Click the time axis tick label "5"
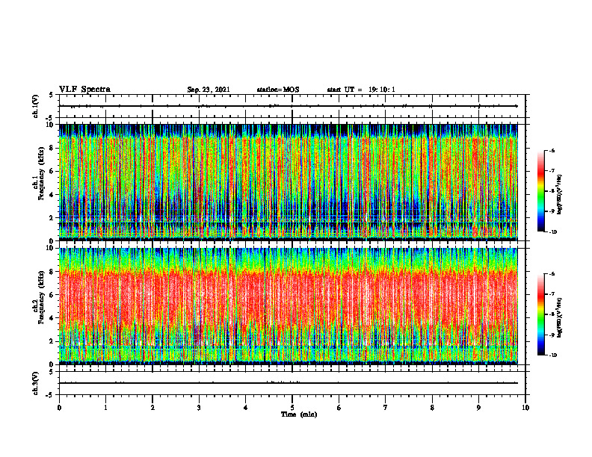 (292, 408)
